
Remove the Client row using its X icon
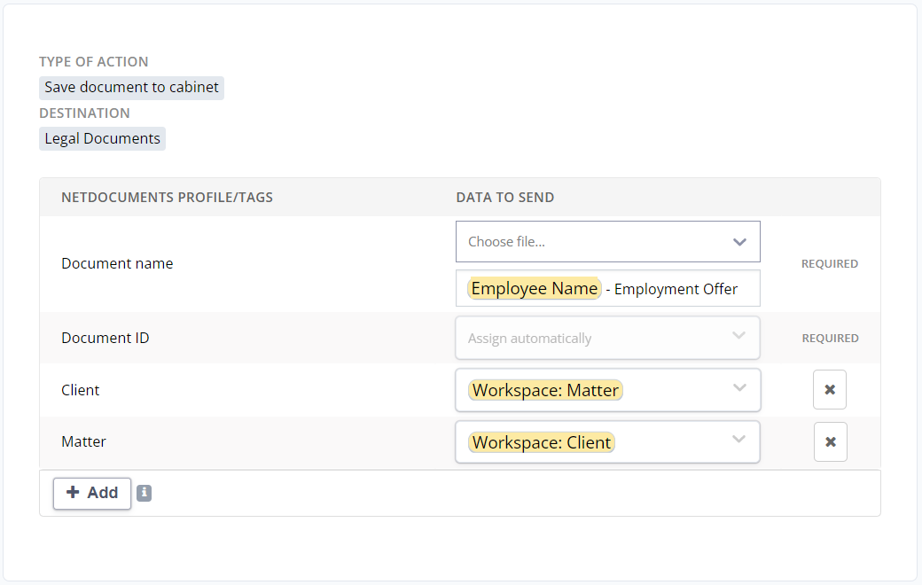click(830, 389)
